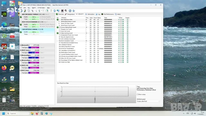
Task: Click the gray gear-like toolbar icon
Action: [66, 11]
